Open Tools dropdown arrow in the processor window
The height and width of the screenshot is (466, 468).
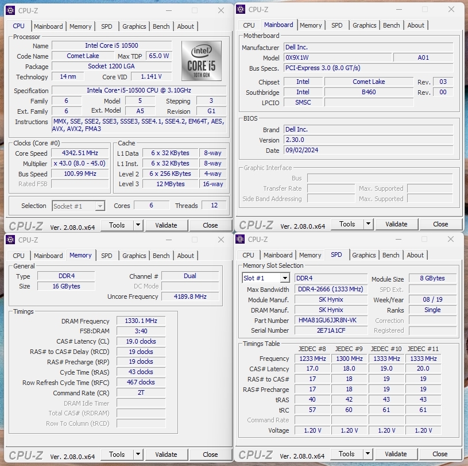(138, 225)
